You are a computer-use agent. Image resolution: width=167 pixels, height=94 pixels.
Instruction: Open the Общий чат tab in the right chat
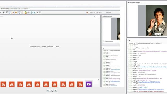pos(132,43)
